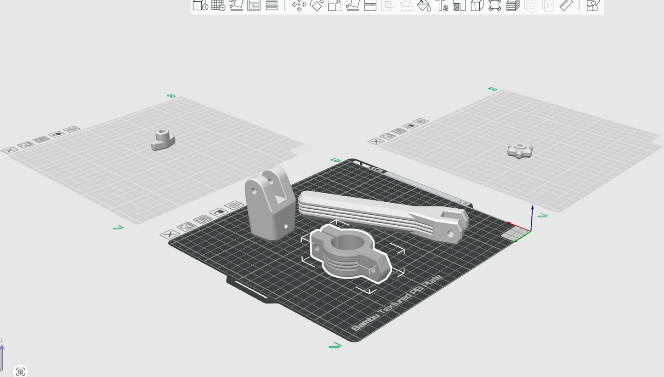Click the view orientation gizmo at bottom left
The width and height of the screenshot is (664, 377).
tap(19, 371)
